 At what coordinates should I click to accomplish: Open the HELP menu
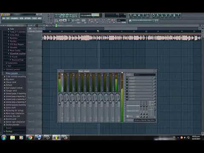(x=40, y=18)
